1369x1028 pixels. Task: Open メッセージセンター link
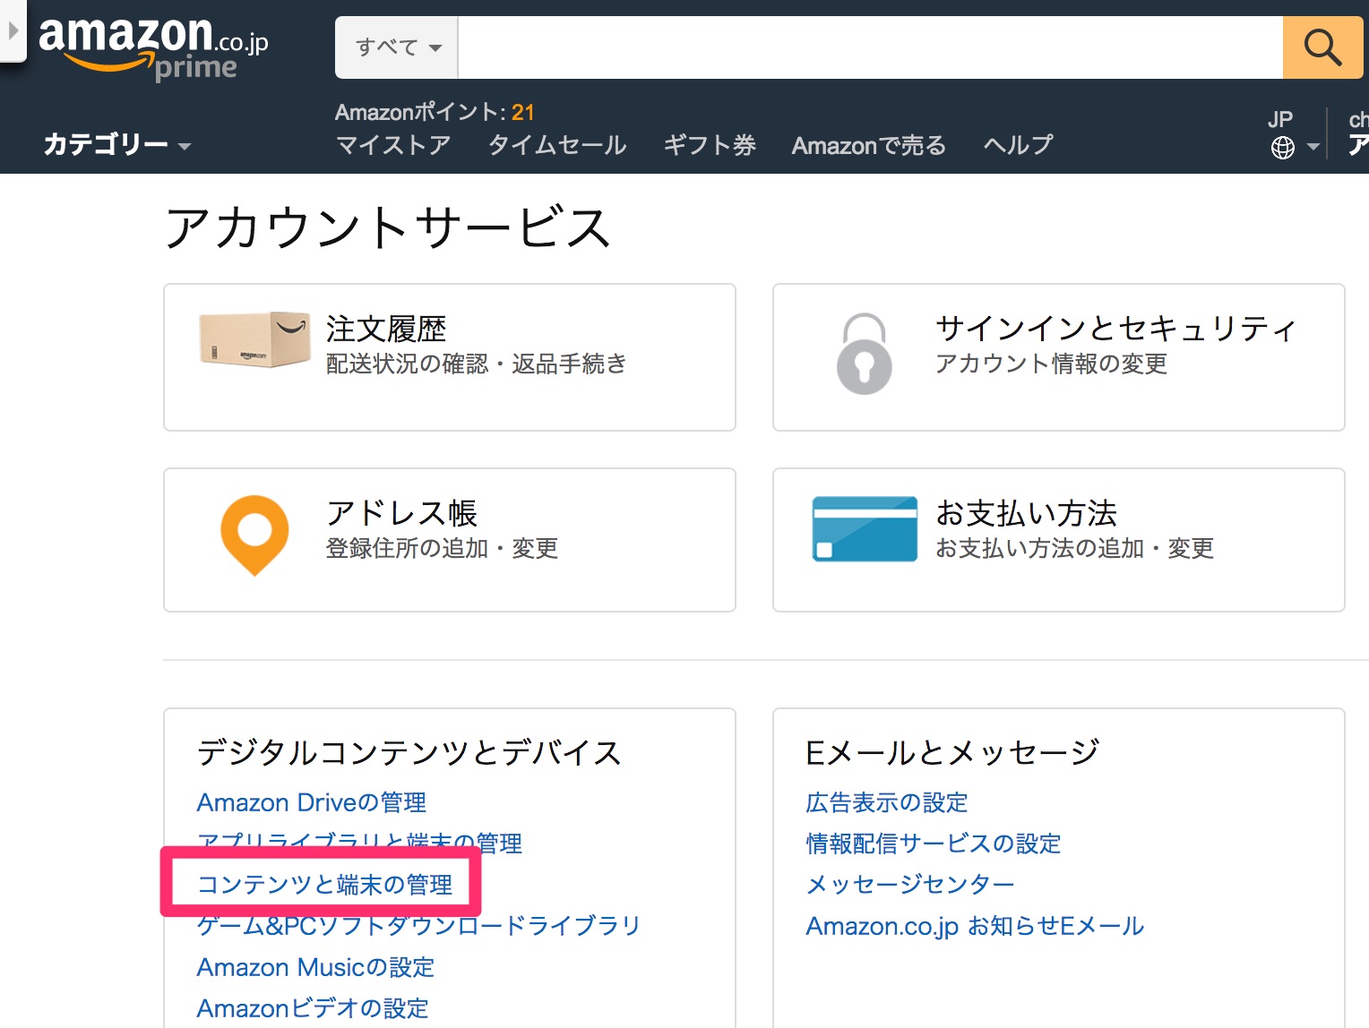click(910, 885)
